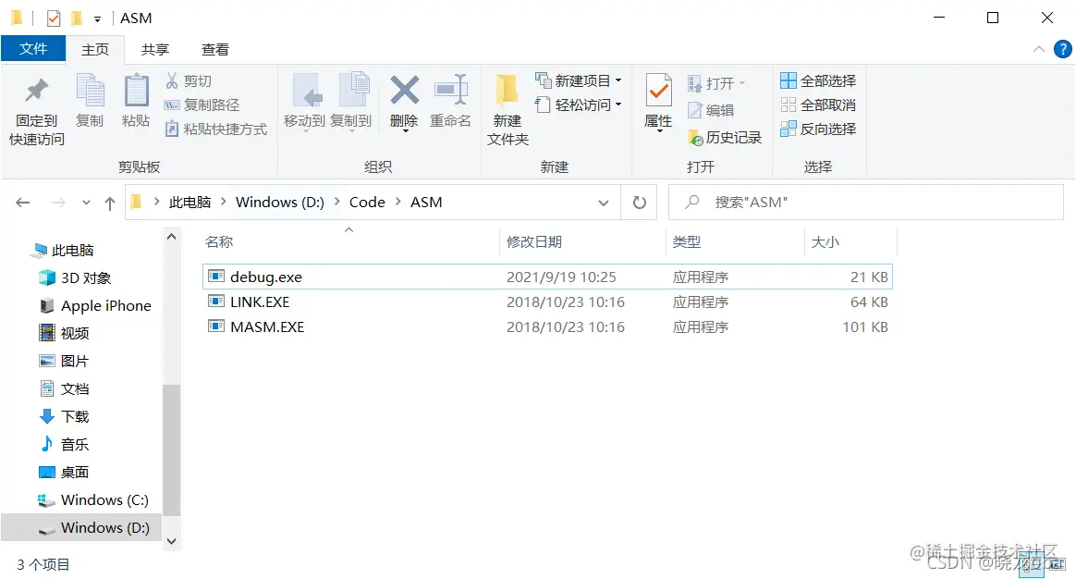Open the File (文件) tab
The width and height of the screenshot is (1076, 579).
[x=33, y=49]
